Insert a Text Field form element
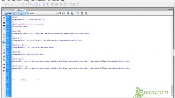The image size is (175, 98). pyautogui.click(x=27, y=4)
